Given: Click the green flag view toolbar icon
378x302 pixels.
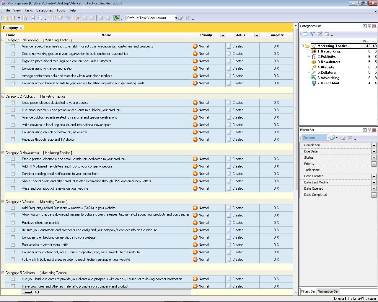Looking at the screenshot, I should [116, 18].
